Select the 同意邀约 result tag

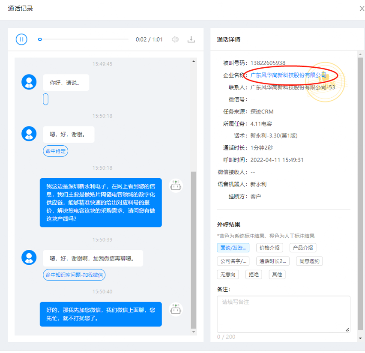(309, 261)
